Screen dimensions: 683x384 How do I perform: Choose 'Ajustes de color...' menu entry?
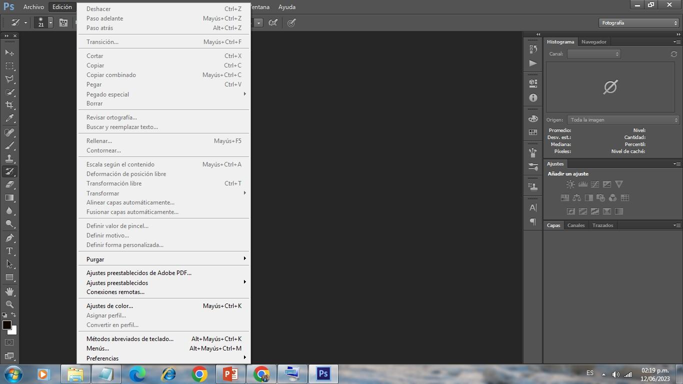point(163,306)
